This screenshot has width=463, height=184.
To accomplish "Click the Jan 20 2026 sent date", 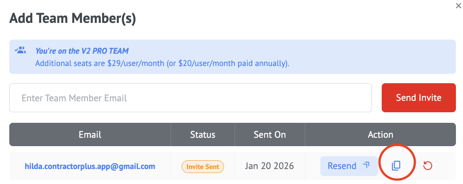I will coord(269,166).
